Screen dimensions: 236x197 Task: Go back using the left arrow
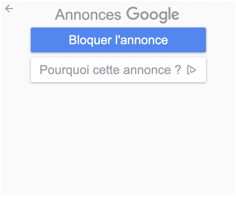tap(9, 9)
